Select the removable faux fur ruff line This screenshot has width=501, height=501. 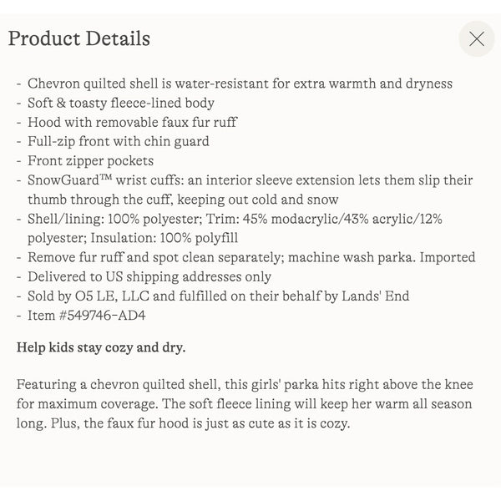coord(132,123)
